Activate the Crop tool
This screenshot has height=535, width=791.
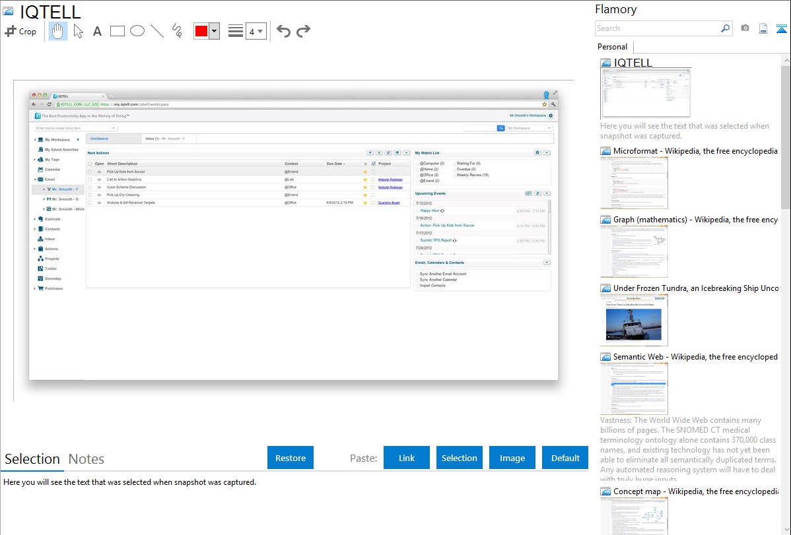[20, 31]
